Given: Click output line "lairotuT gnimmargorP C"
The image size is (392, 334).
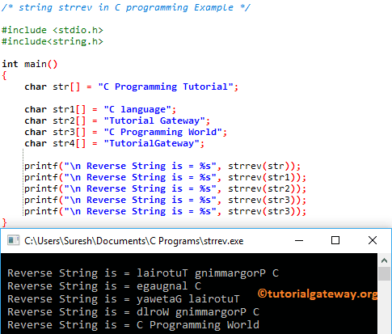Looking at the screenshot, I should [208, 273].
